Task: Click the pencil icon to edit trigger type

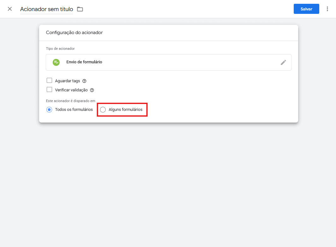Action: coord(283,62)
